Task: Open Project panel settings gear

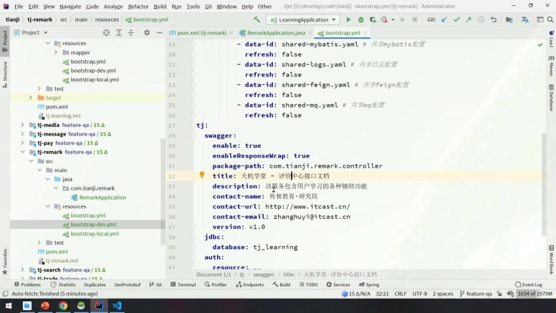Action: pos(147,33)
